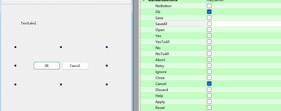
Task: Enable the Help checkbox
Action: tap(209, 96)
